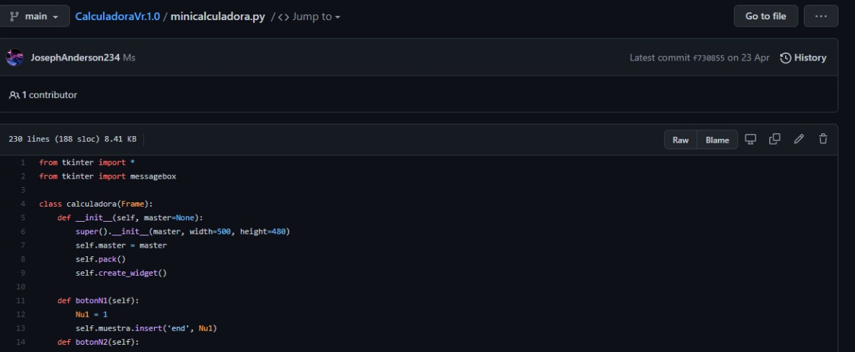
Task: Select line number 5 in the code
Action: click(23, 217)
